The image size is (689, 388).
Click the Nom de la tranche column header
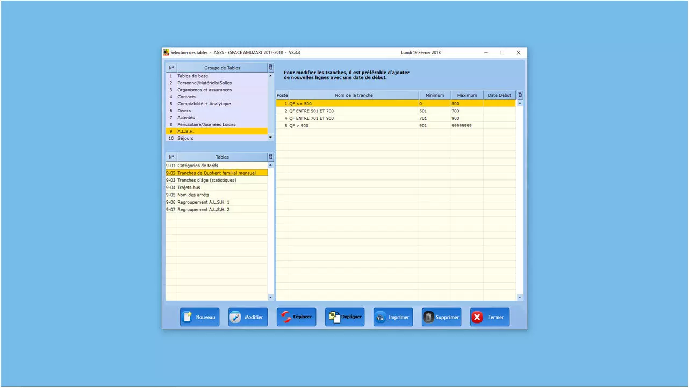tap(354, 95)
